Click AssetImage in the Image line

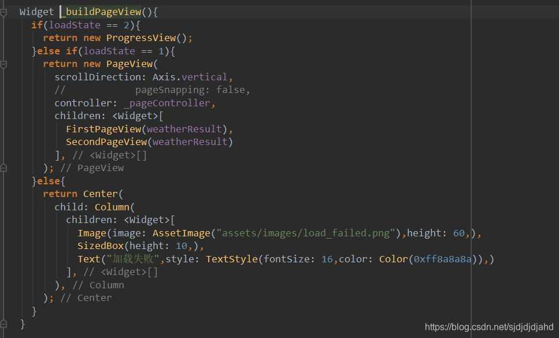182,233
